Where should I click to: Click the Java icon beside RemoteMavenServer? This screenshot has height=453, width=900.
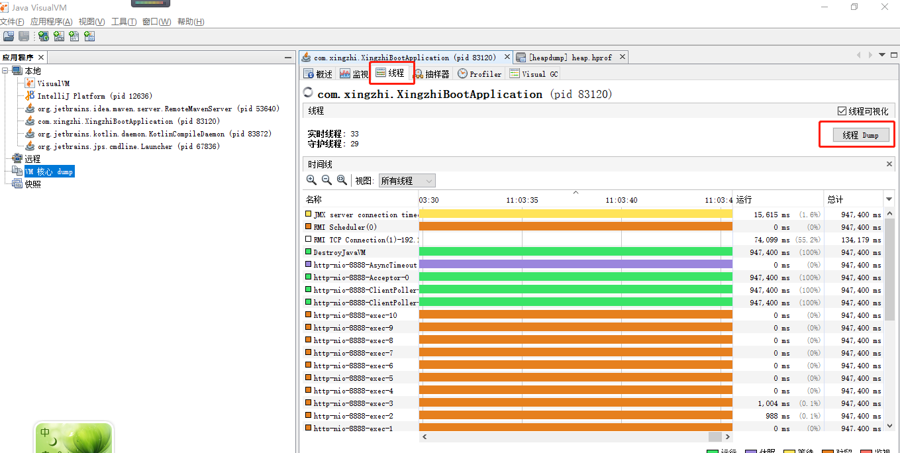(30, 109)
